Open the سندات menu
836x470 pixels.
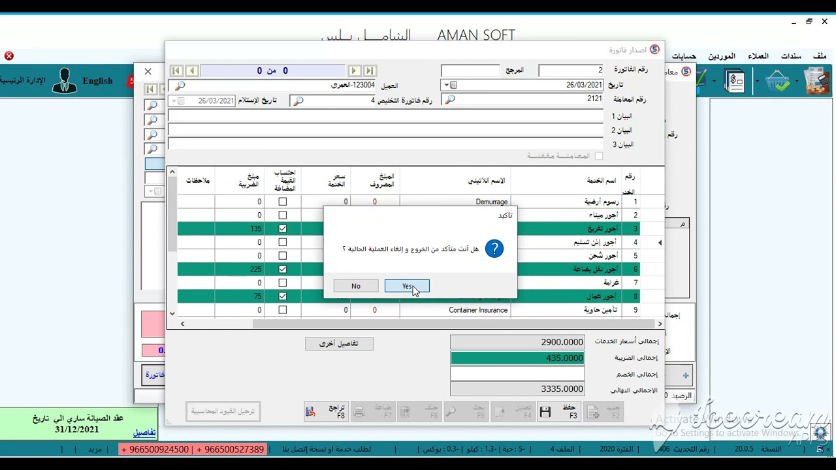(790, 56)
